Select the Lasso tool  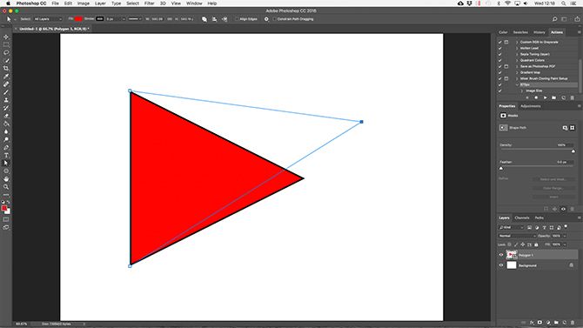(x=6, y=52)
